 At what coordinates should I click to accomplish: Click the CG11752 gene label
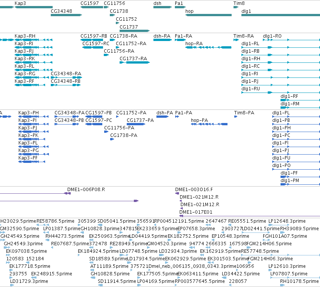pos(126,19)
